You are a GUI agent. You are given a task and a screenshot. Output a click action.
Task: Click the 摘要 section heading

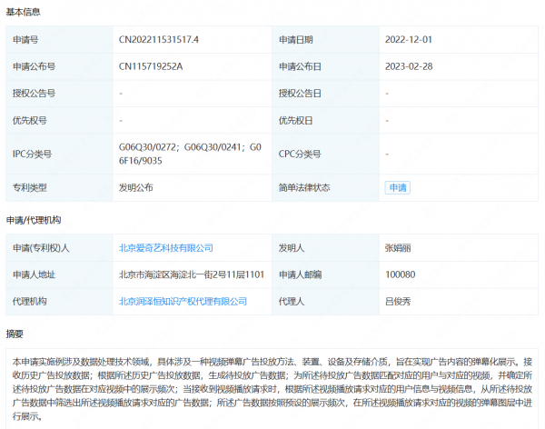15,334
